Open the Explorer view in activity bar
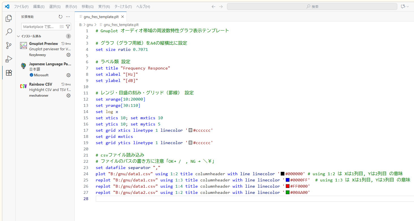This screenshot has width=414, height=221. (9, 18)
